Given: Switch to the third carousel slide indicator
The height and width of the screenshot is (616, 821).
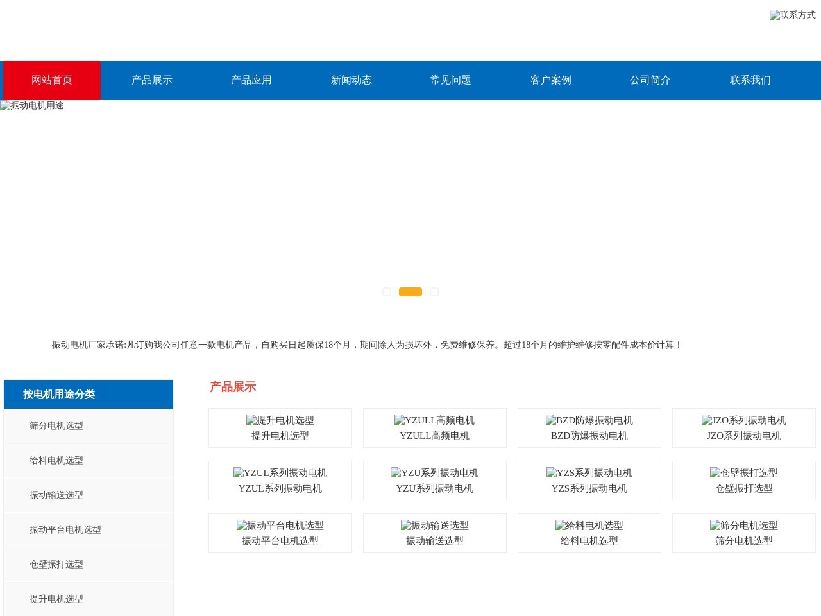Looking at the screenshot, I should coord(434,292).
